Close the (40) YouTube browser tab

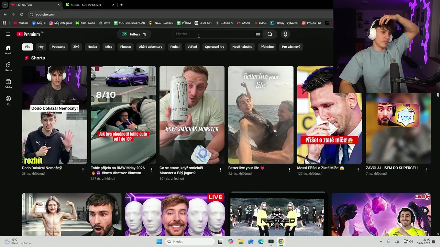(58, 5)
